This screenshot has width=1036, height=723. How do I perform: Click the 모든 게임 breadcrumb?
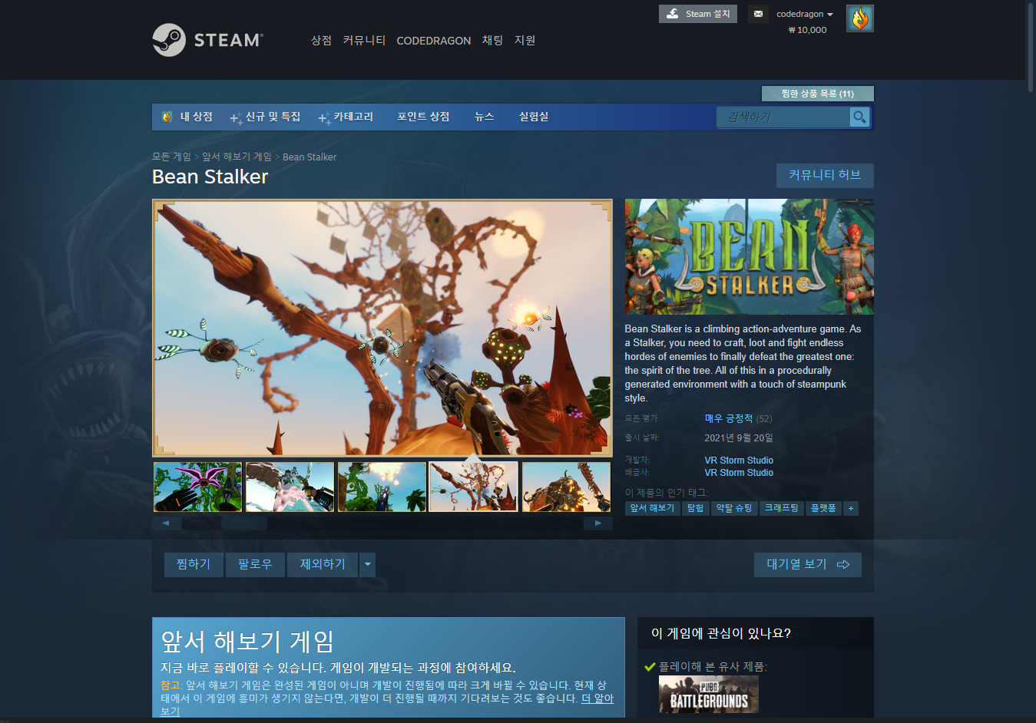coord(171,157)
